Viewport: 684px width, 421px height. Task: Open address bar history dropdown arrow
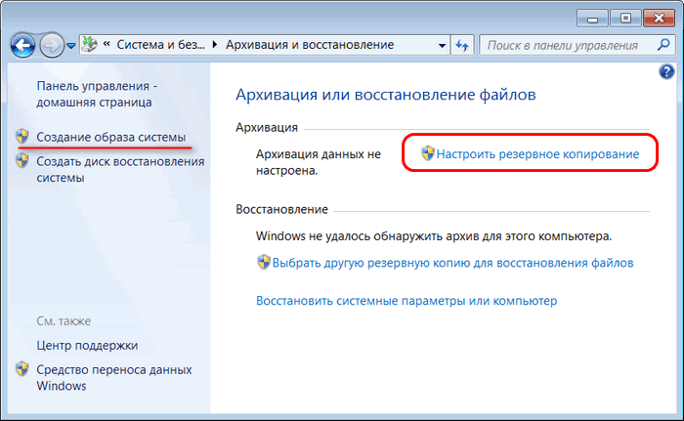(442, 45)
